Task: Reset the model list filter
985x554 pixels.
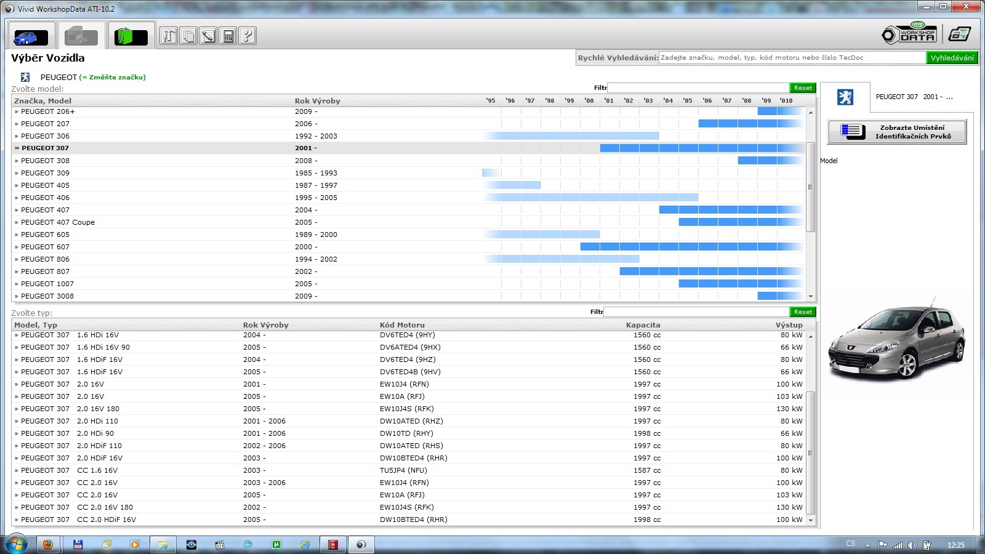Action: [x=803, y=88]
